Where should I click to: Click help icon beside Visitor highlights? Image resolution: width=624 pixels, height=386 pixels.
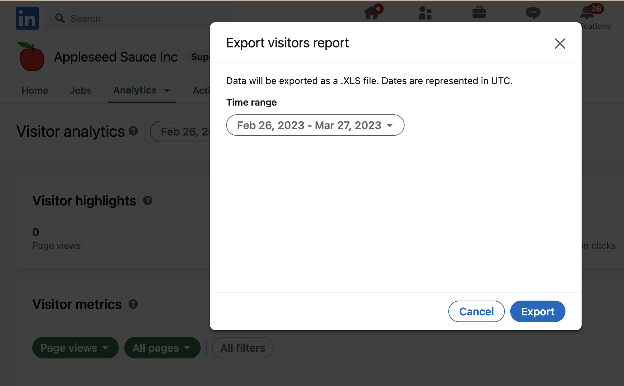(148, 201)
